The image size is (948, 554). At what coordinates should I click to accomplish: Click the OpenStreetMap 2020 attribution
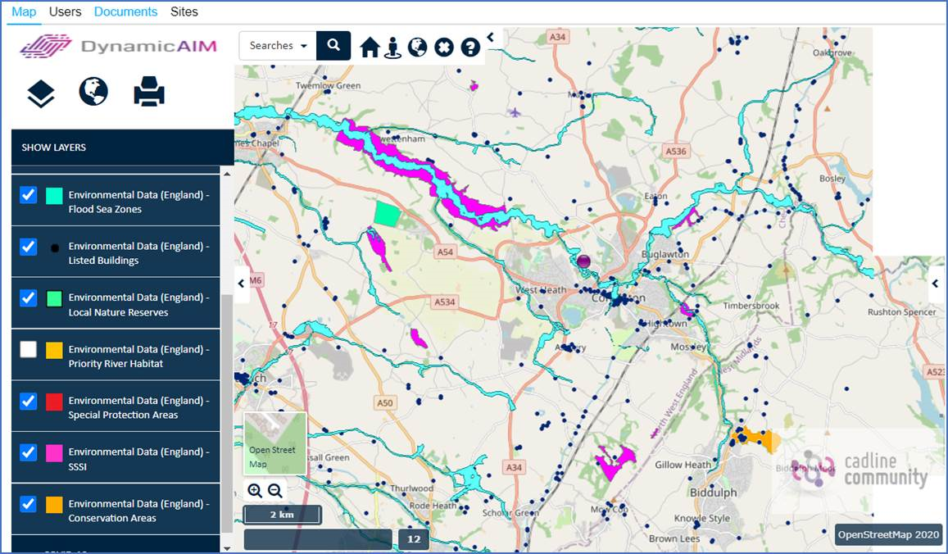[x=889, y=534]
